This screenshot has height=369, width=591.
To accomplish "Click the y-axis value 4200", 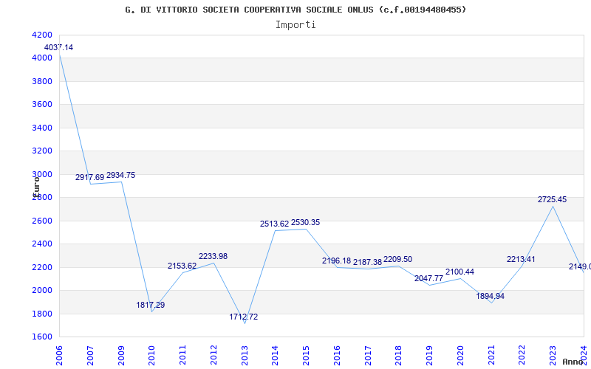I will click(42, 35).
